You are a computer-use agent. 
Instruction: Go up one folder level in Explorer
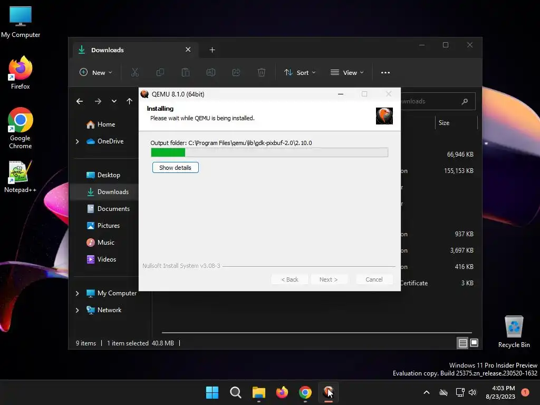tap(129, 101)
